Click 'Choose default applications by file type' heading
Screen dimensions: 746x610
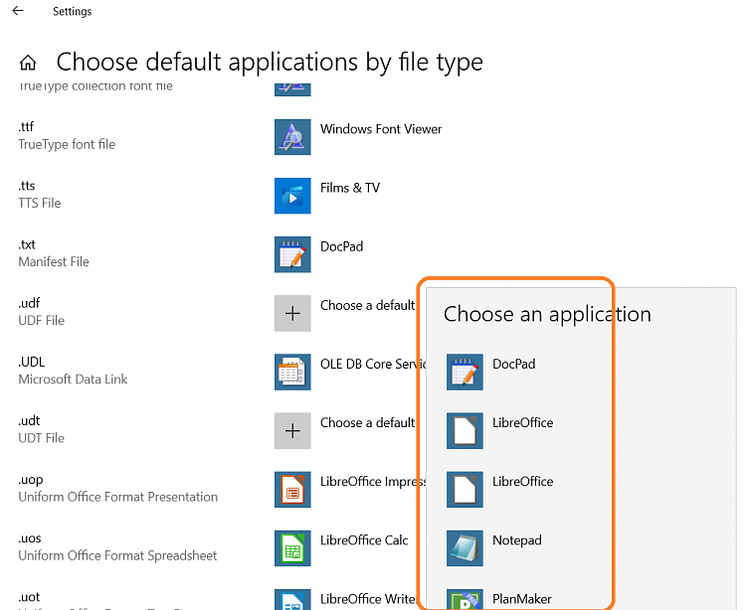(270, 63)
